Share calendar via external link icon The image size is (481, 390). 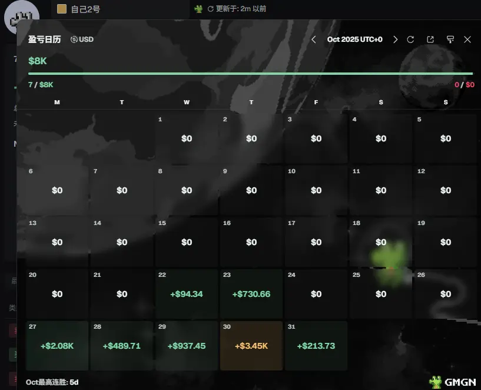[x=430, y=39]
